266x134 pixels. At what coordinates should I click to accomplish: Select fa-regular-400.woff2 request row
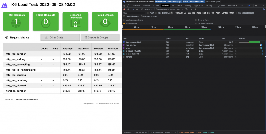194,51
